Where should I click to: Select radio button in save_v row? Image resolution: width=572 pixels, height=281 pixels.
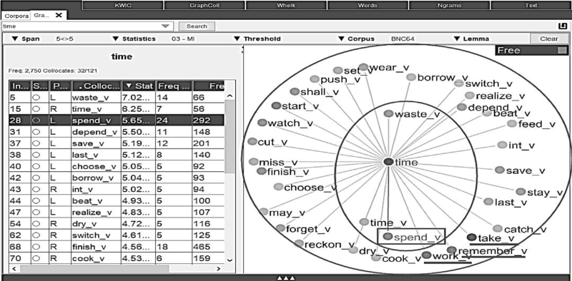36,143
